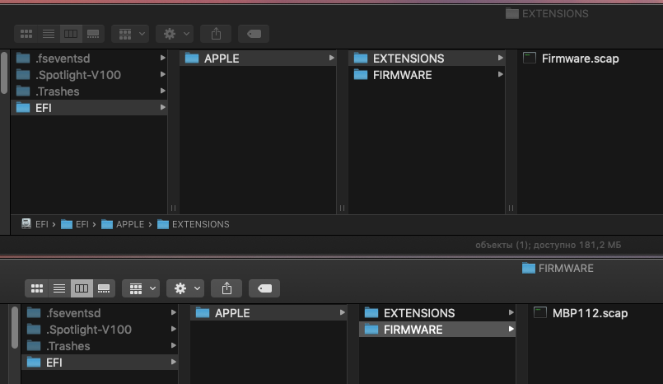Click status bar text showing 181,2 МБ available
Image resolution: width=663 pixels, height=384 pixels.
tap(548, 245)
